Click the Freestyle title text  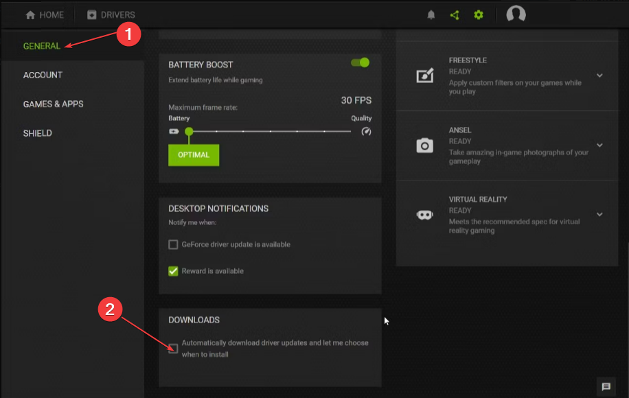468,60
